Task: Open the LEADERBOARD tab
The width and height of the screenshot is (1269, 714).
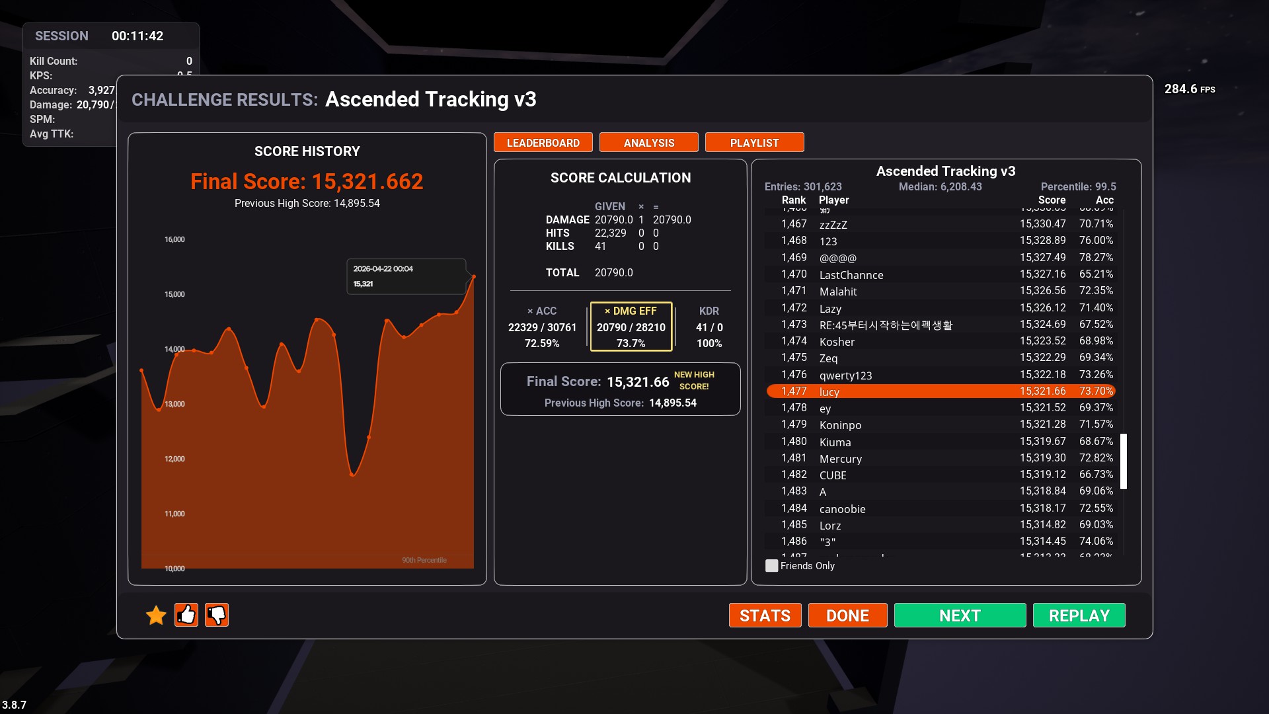Action: click(543, 143)
